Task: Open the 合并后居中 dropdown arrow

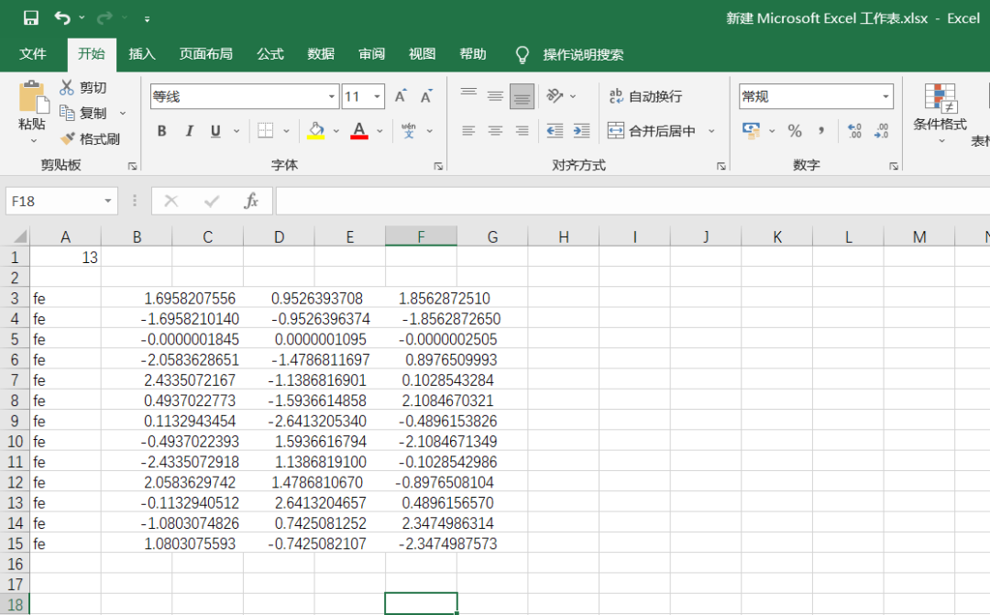Action: coord(711,131)
